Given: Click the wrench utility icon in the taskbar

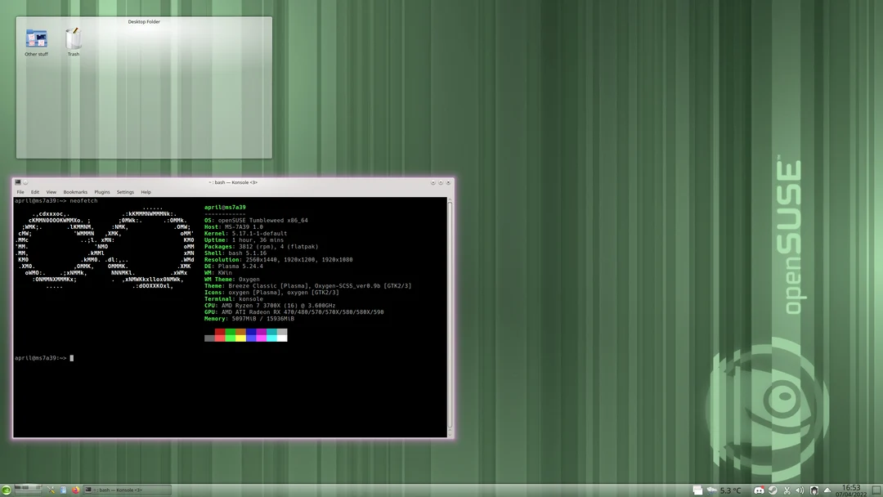Looking at the screenshot, I should pyautogui.click(x=51, y=490).
